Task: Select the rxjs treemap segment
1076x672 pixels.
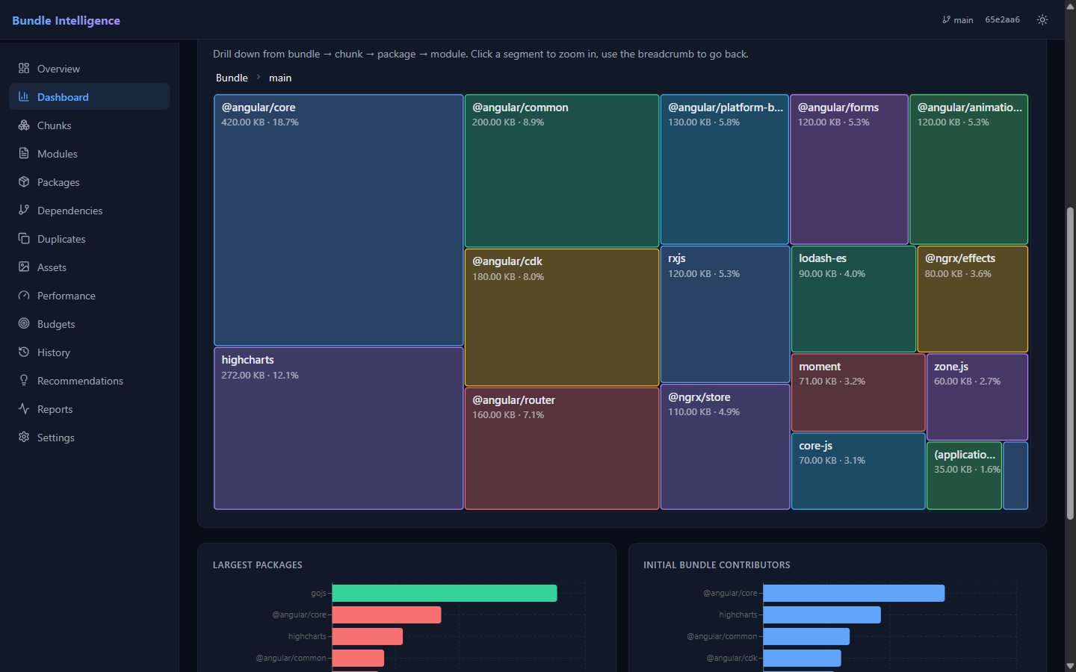Action: (725, 314)
